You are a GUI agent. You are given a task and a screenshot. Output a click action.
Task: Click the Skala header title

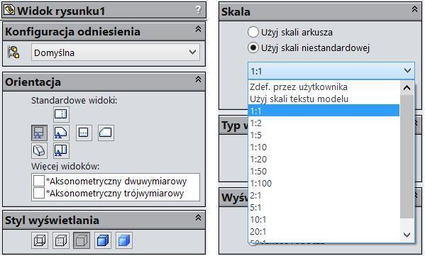point(236,11)
